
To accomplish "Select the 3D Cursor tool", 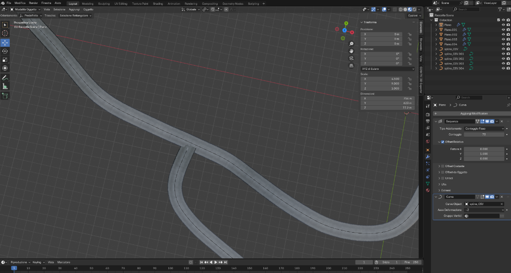I will [x=5, y=33].
